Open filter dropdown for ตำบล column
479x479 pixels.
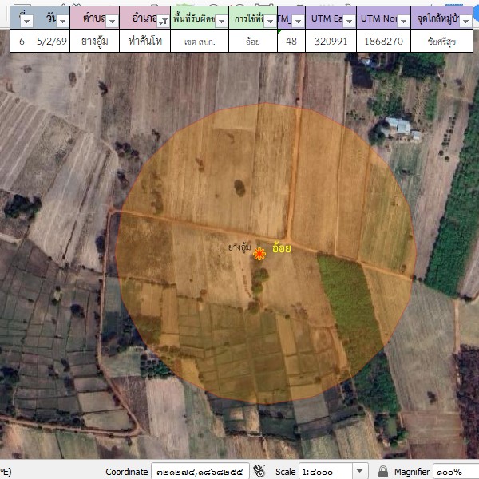point(112,21)
